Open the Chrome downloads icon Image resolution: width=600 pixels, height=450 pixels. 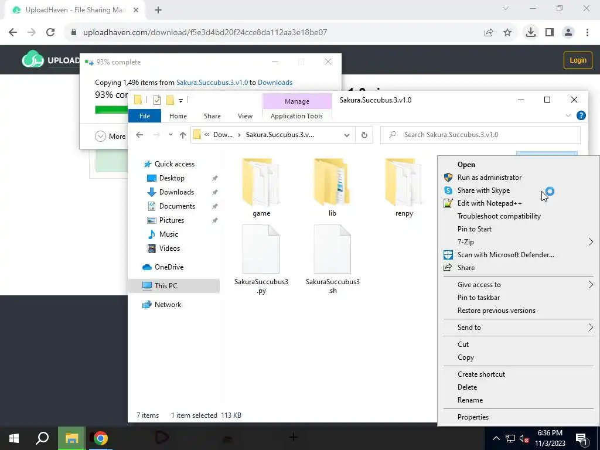(530, 33)
